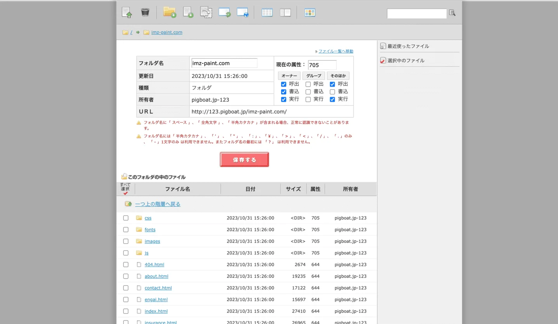Click the js row folder icon
The height and width of the screenshot is (324, 558).
139,253
